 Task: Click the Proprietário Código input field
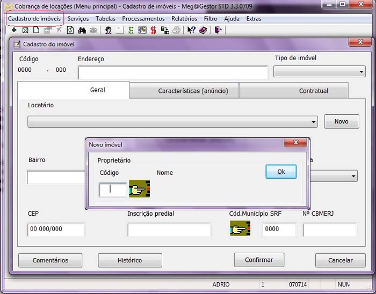(113, 189)
